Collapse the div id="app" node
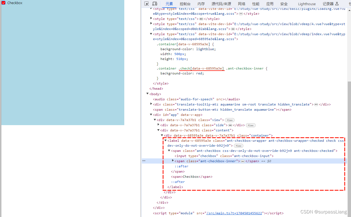This screenshot has height=217, width=351. pyautogui.click(x=151, y=114)
